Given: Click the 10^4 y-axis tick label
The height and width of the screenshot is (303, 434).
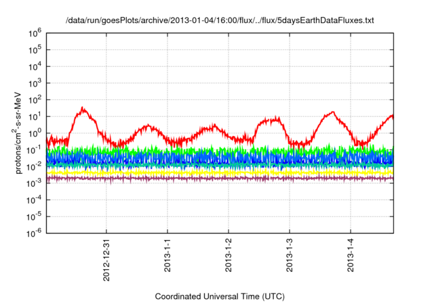Looking at the screenshot, I should (x=35, y=67).
